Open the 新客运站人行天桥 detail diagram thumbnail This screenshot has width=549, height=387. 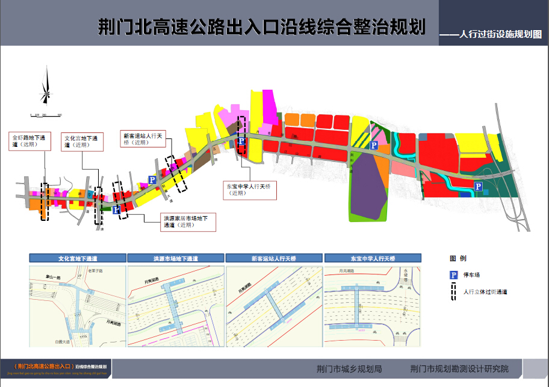[x=274, y=305]
